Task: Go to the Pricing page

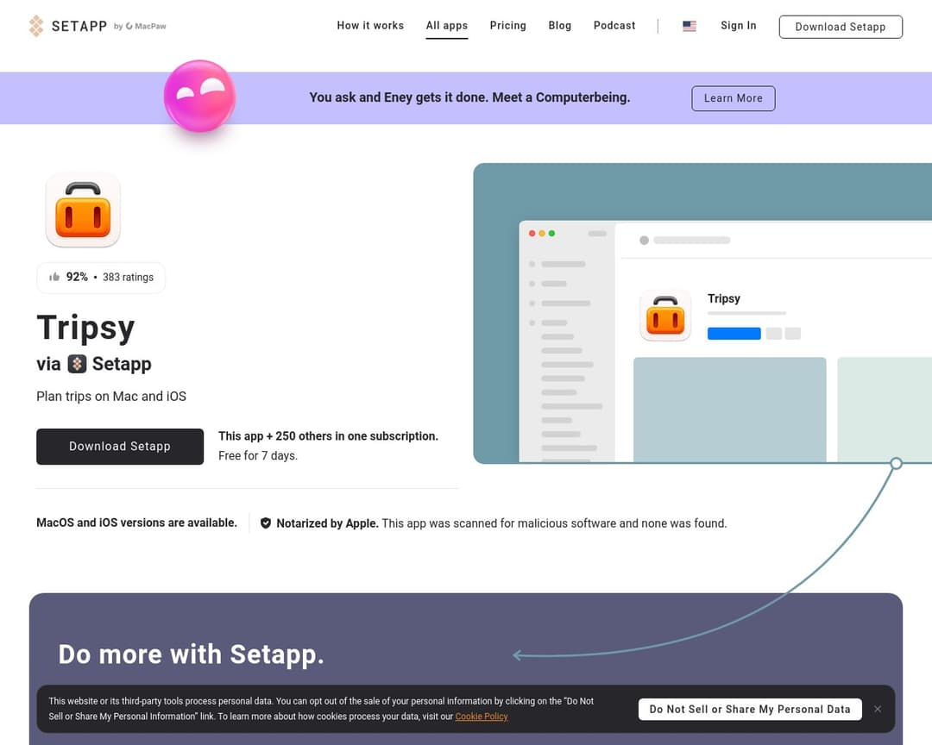Action: (x=507, y=26)
